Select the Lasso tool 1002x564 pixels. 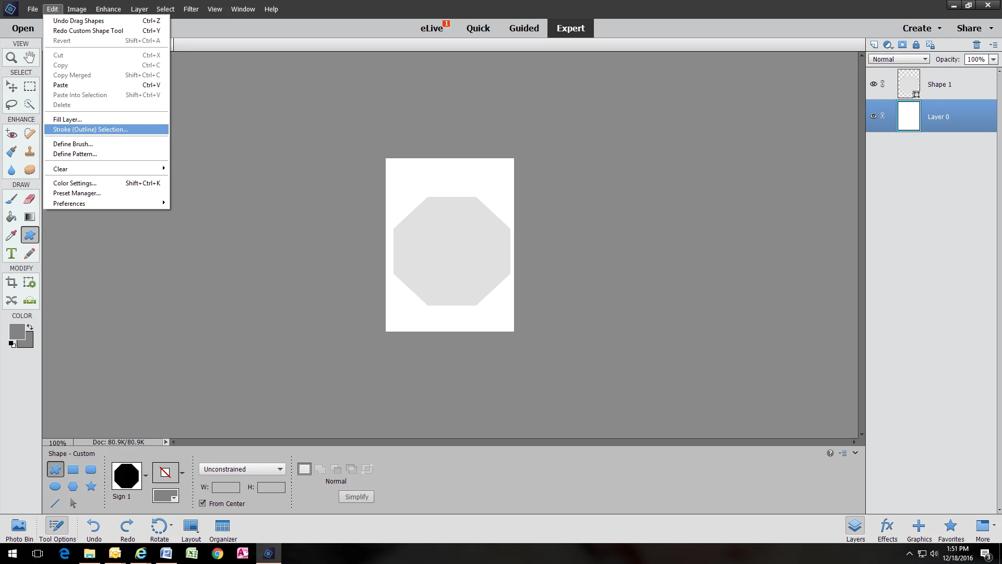[x=11, y=104]
